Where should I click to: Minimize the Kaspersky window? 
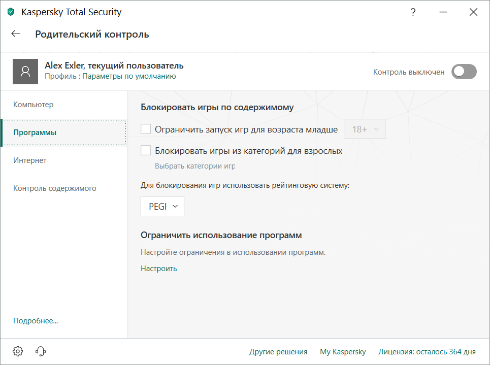coord(443,13)
